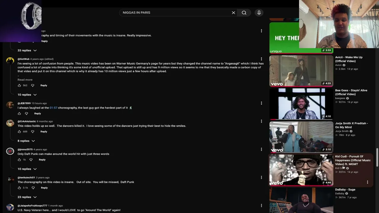Like @GotWub's comment
Viewport: 379px width, 213px height.
coord(19,85)
